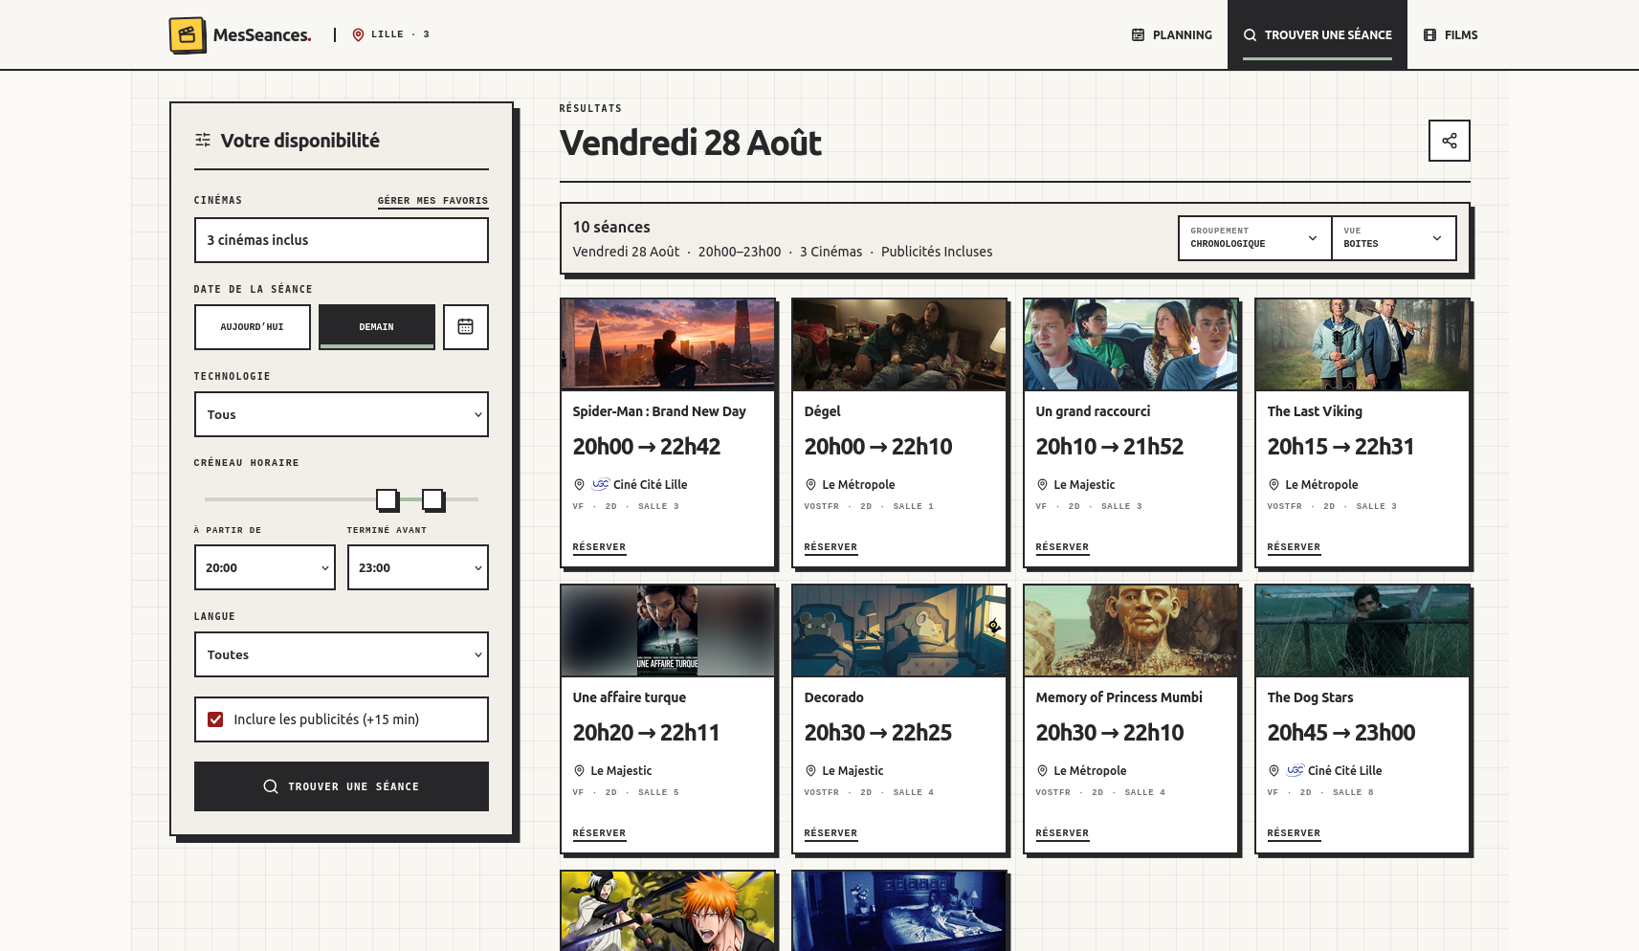Click the '10 séances' results count text
1639x951 pixels.
pos(611,227)
